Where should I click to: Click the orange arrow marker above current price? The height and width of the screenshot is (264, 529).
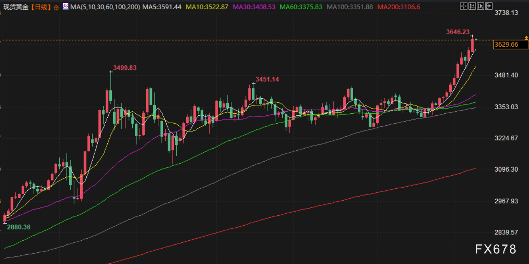coord(526,37)
